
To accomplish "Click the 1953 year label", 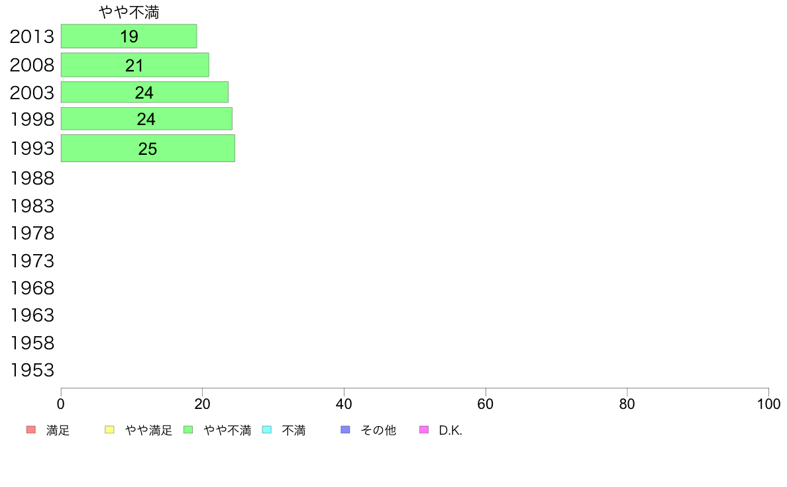I will 32,370.
